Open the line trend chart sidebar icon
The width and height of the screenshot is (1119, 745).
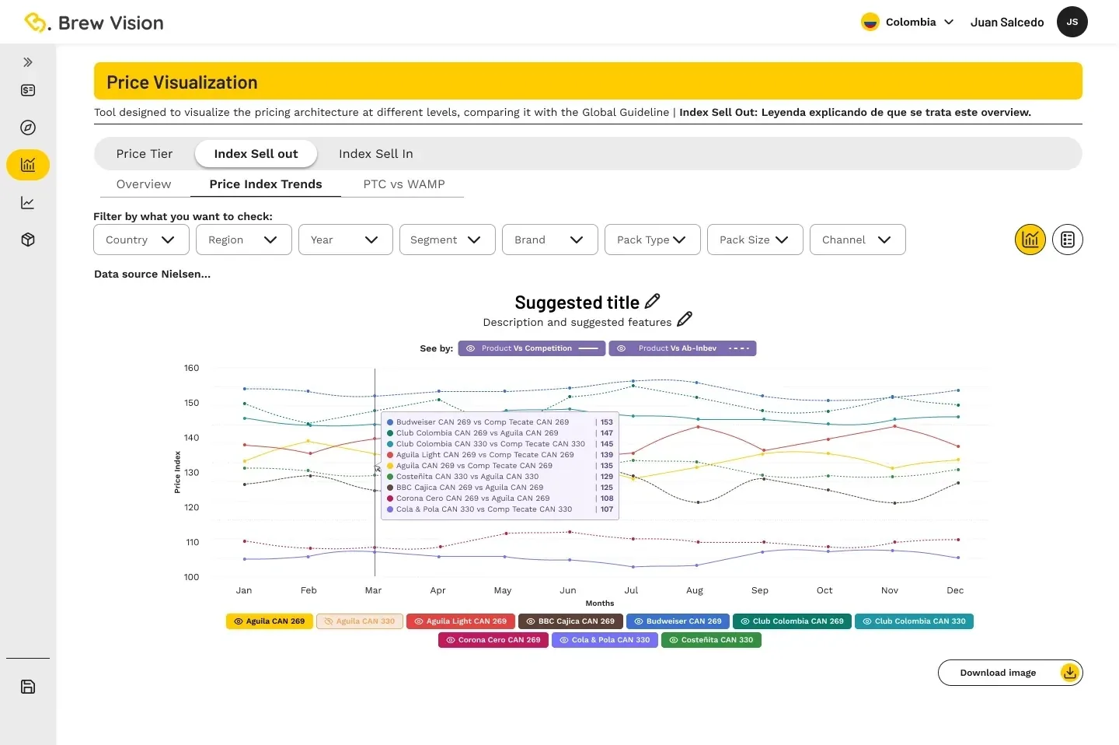(28, 203)
